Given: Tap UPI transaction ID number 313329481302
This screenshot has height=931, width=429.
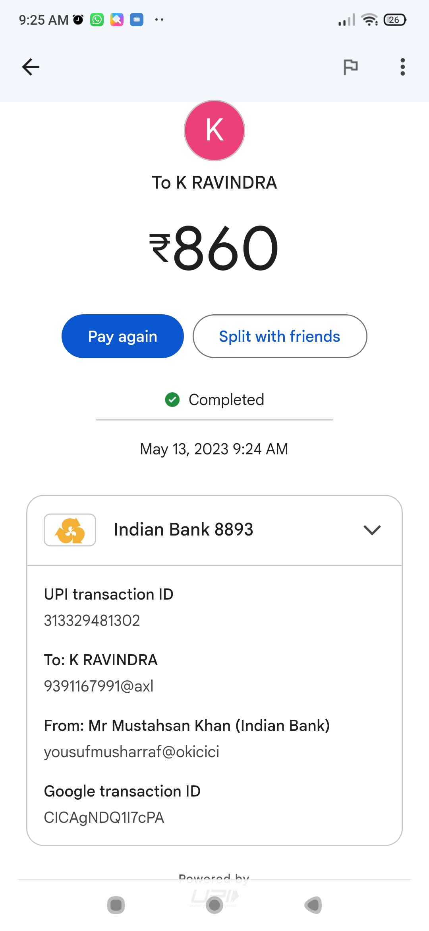Looking at the screenshot, I should click(92, 621).
